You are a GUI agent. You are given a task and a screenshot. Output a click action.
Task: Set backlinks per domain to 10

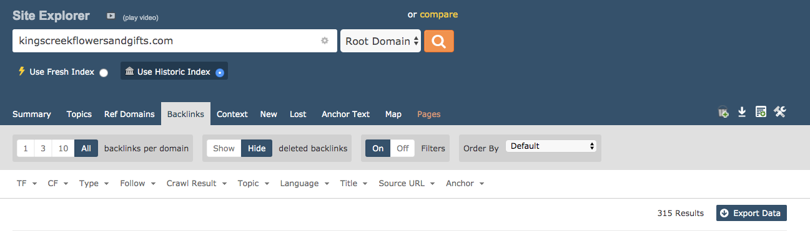tap(62, 148)
